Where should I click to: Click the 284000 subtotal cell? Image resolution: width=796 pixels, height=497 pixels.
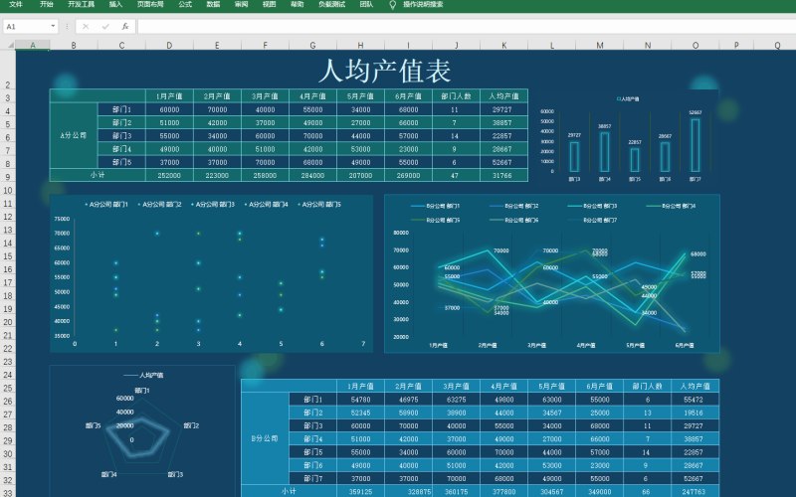point(312,176)
